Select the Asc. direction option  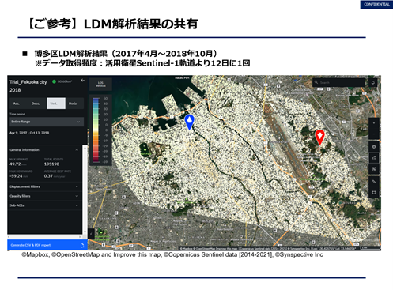pyautogui.click(x=16, y=104)
